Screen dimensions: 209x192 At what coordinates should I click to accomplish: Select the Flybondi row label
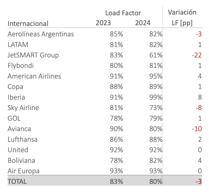21,66
